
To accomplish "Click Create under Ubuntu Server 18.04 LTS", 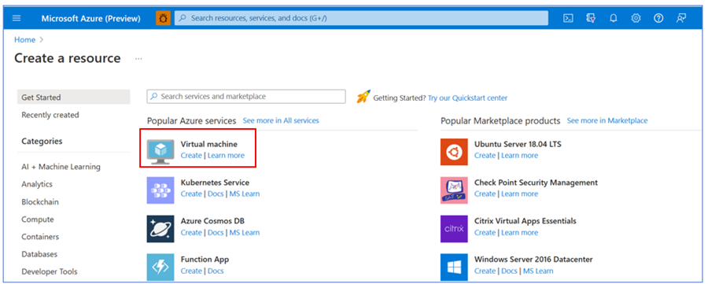I will tap(485, 155).
